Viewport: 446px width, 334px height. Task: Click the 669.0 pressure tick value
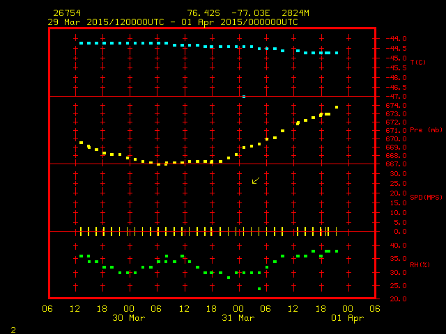tap(396, 148)
